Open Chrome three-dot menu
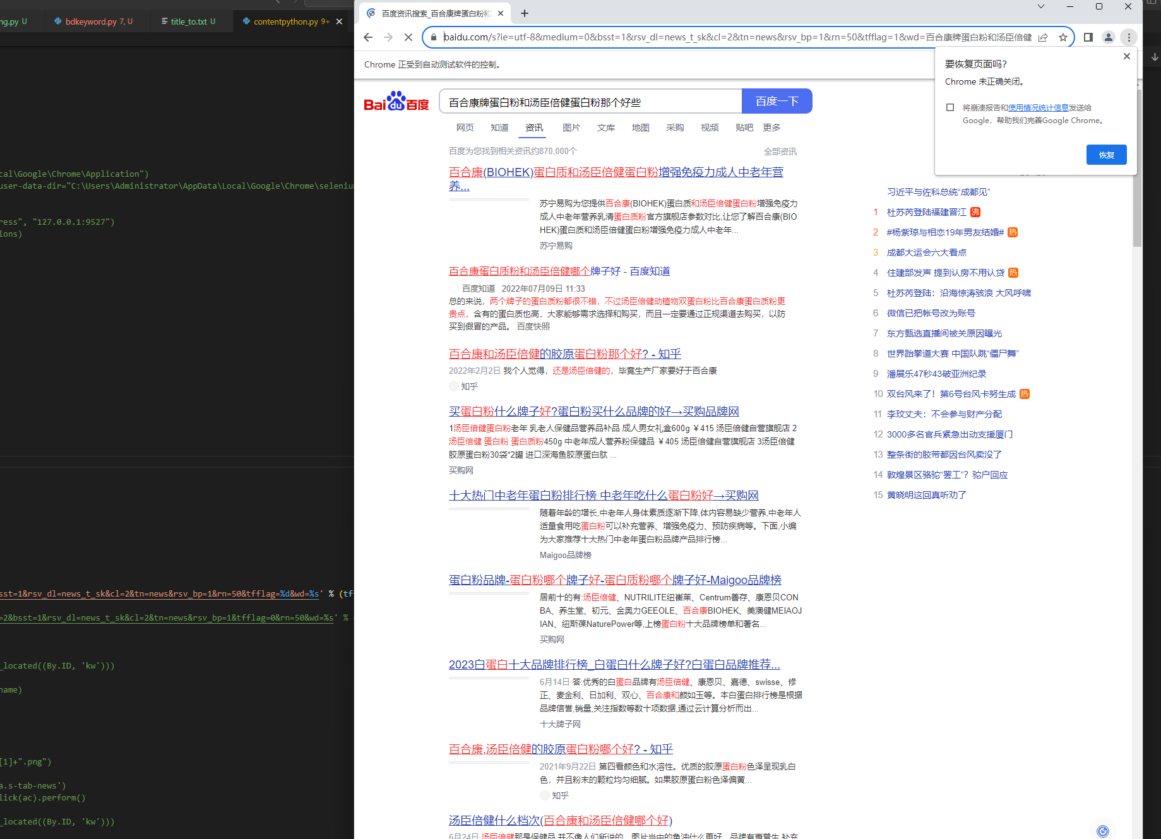Screen dimensions: 1161x839 1129,37
